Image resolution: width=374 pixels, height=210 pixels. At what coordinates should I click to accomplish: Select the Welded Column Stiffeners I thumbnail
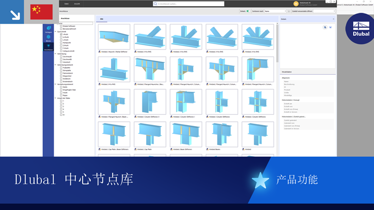(186, 102)
